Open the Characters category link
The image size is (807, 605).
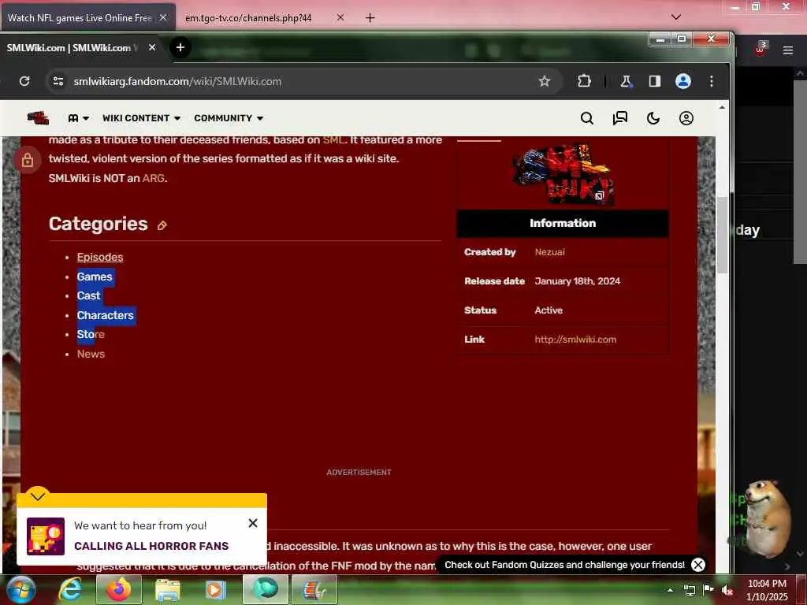105,315
